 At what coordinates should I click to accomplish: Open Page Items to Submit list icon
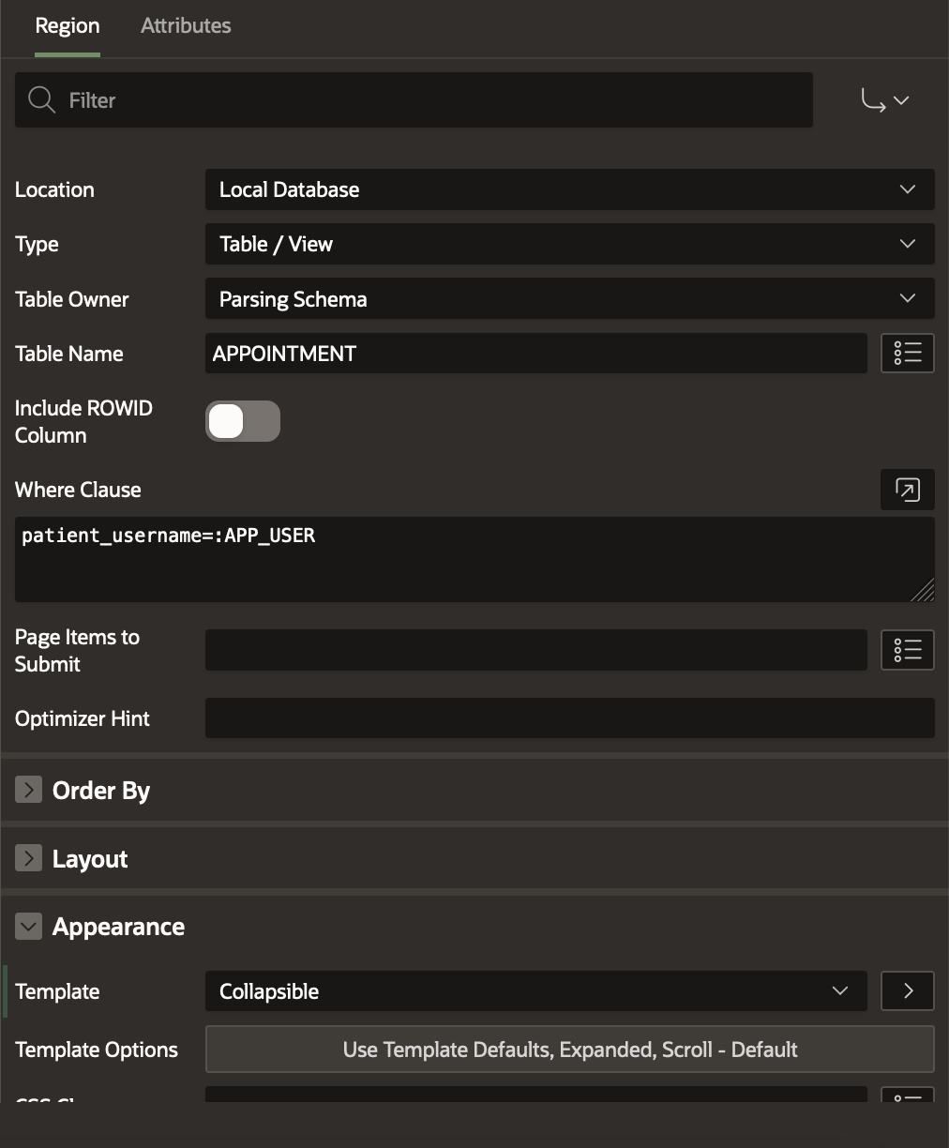(x=907, y=650)
